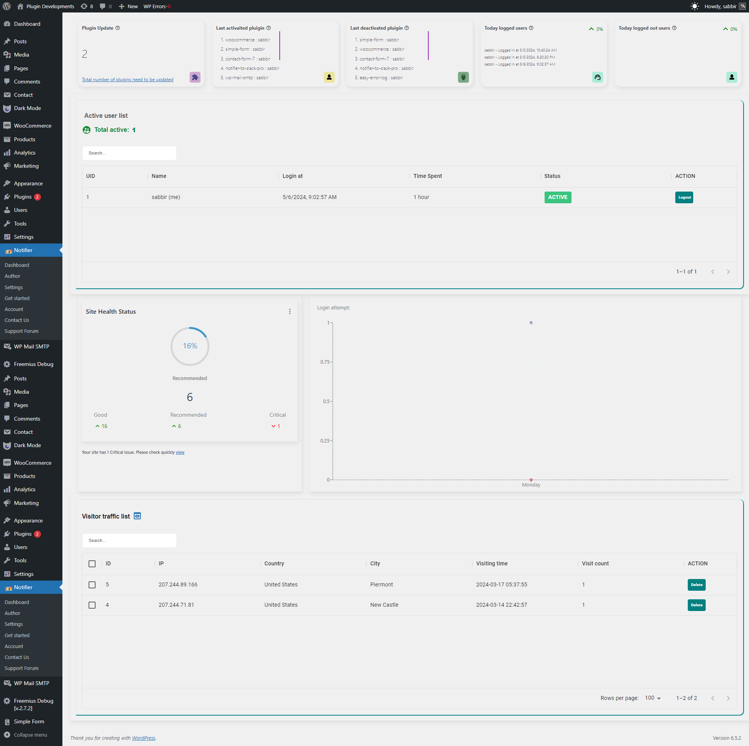Image resolution: width=749 pixels, height=746 pixels.
Task: Click the purple puzzle icon in Plugin Update card
Action: coord(195,77)
